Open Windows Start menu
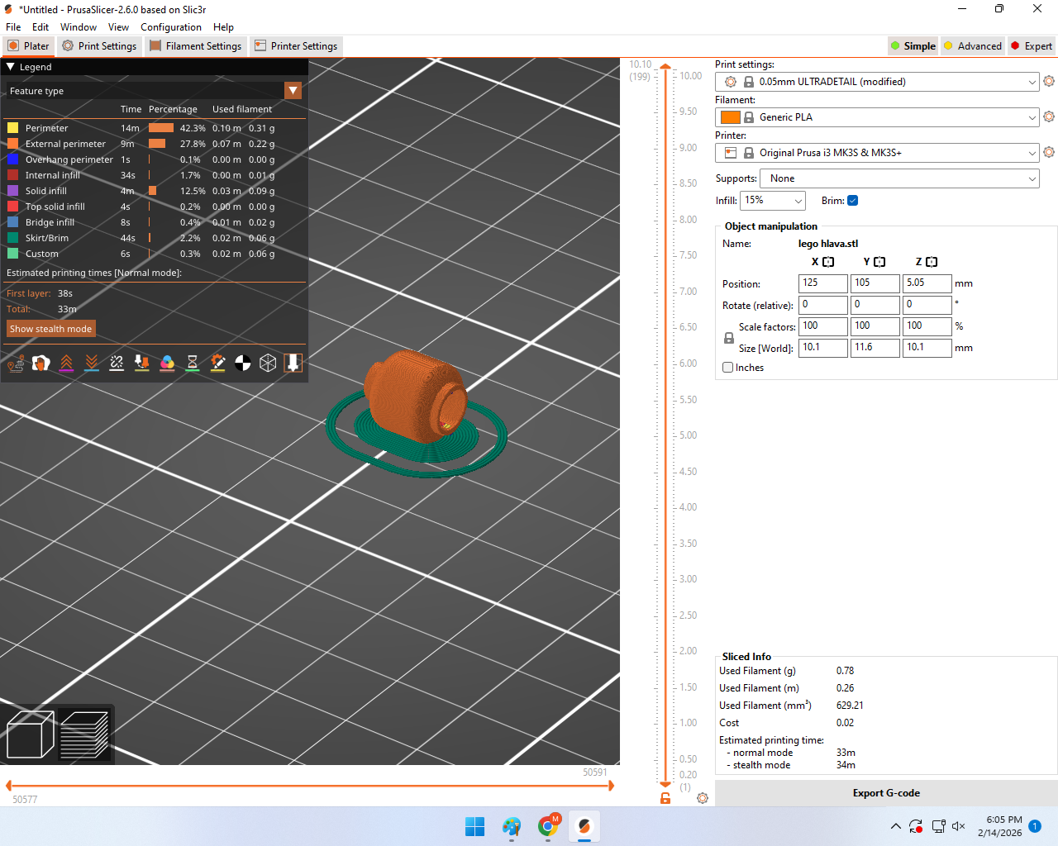The height and width of the screenshot is (846, 1058). point(475,826)
